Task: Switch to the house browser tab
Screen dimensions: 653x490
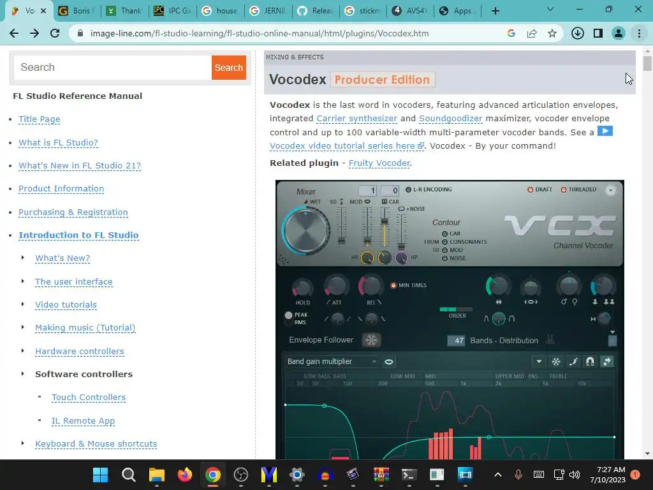Action: (220, 11)
